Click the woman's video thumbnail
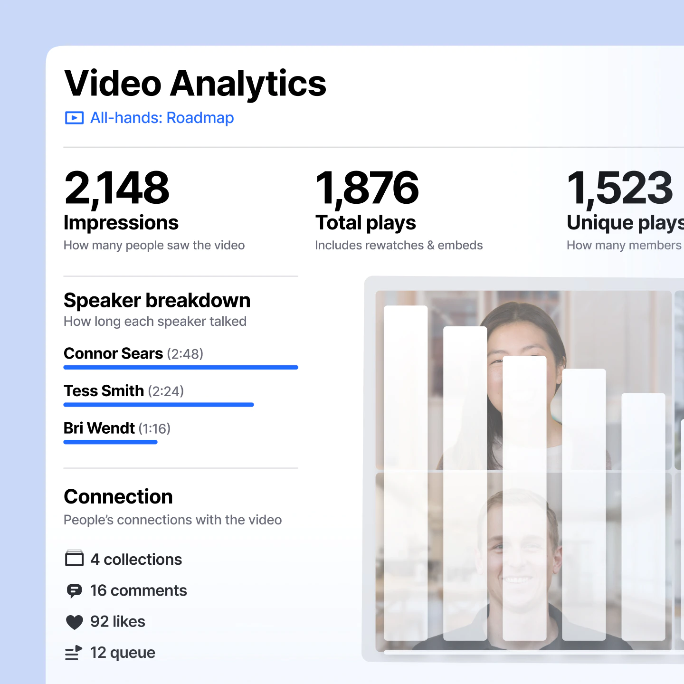Image resolution: width=684 pixels, height=684 pixels. (x=523, y=380)
